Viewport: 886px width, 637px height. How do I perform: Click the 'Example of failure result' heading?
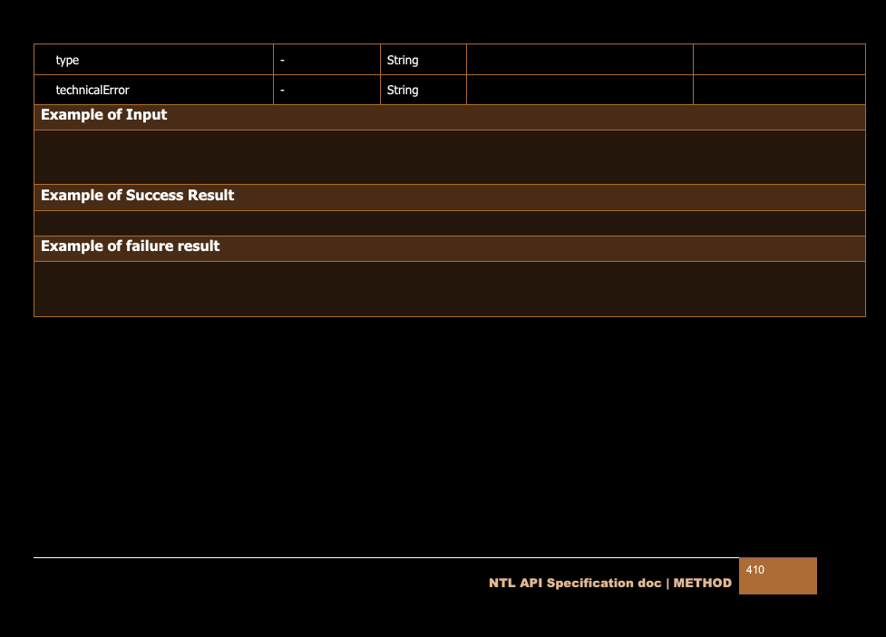[131, 246]
